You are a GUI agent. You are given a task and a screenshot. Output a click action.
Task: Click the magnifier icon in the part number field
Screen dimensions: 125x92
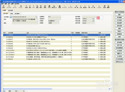click(36, 17)
